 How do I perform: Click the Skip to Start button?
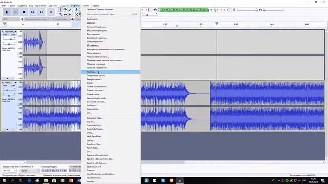pos(32,12)
